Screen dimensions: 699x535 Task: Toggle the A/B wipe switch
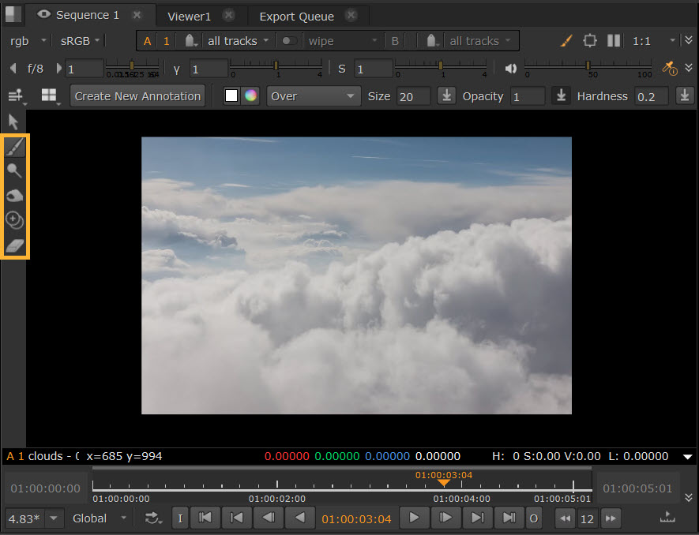pos(289,41)
